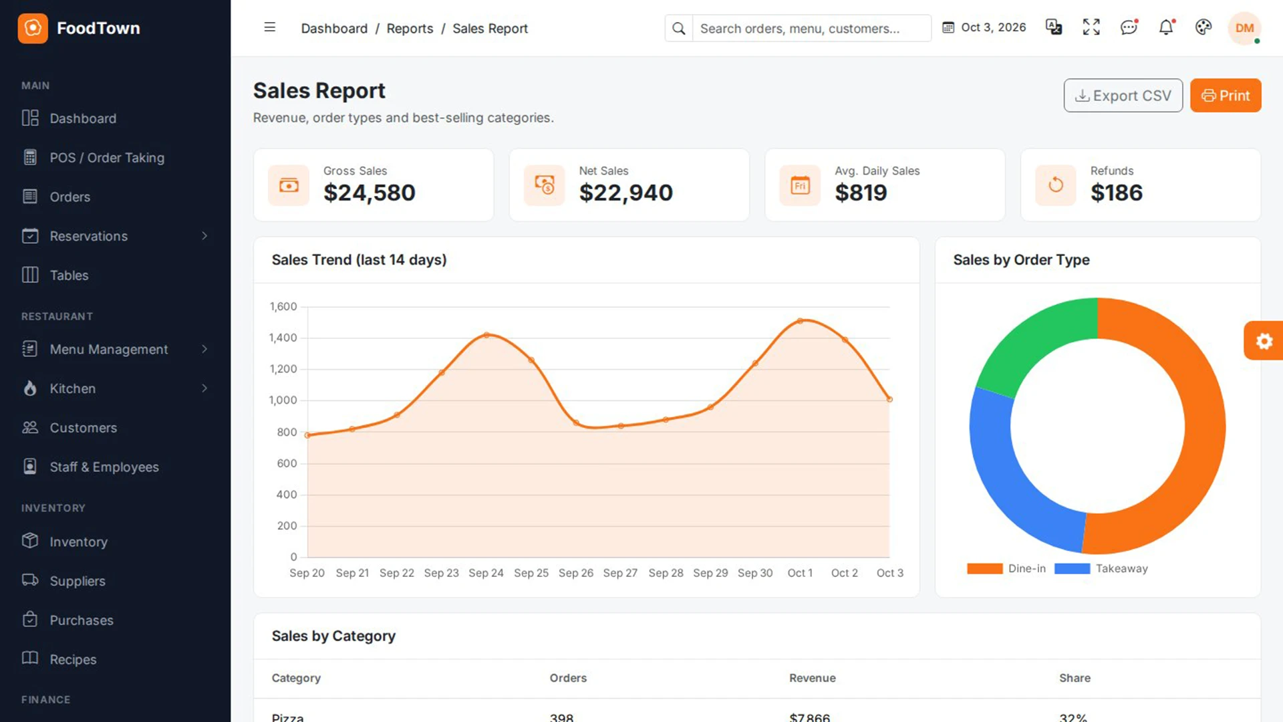The width and height of the screenshot is (1283, 722).
Task: Open the theme palette icon
Action: click(x=1203, y=27)
